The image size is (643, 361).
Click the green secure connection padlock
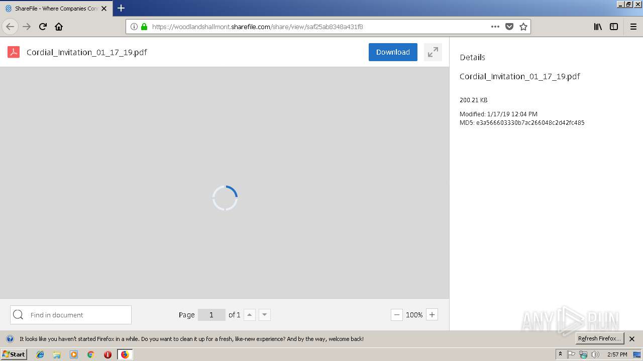click(144, 27)
